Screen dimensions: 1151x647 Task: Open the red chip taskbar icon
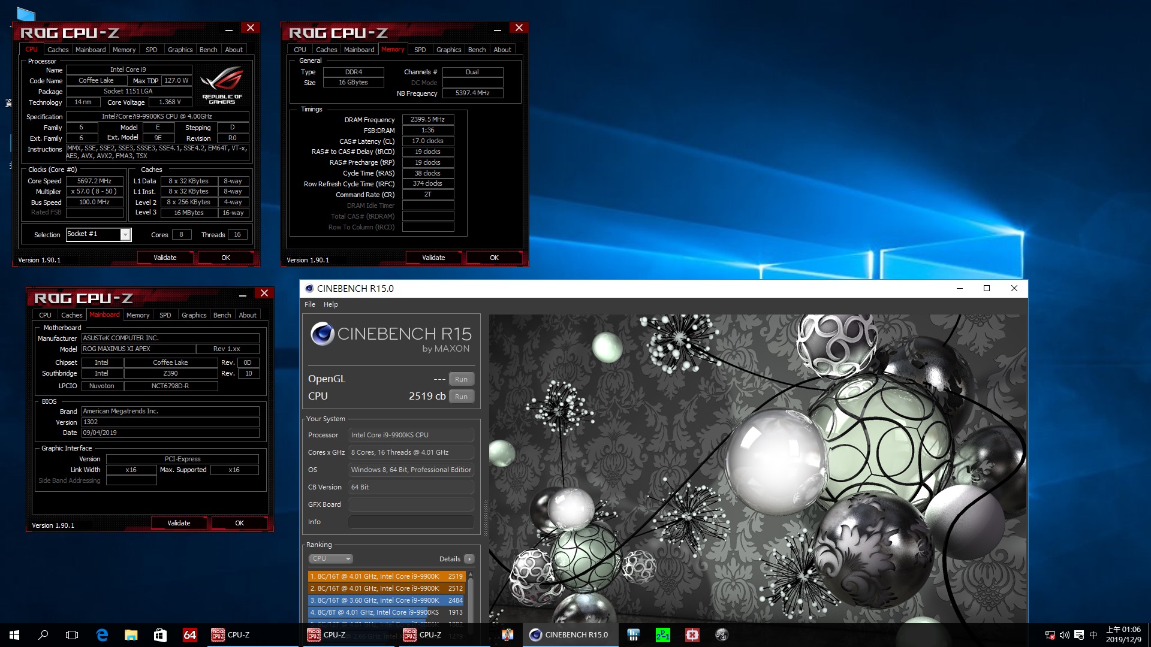(x=692, y=635)
